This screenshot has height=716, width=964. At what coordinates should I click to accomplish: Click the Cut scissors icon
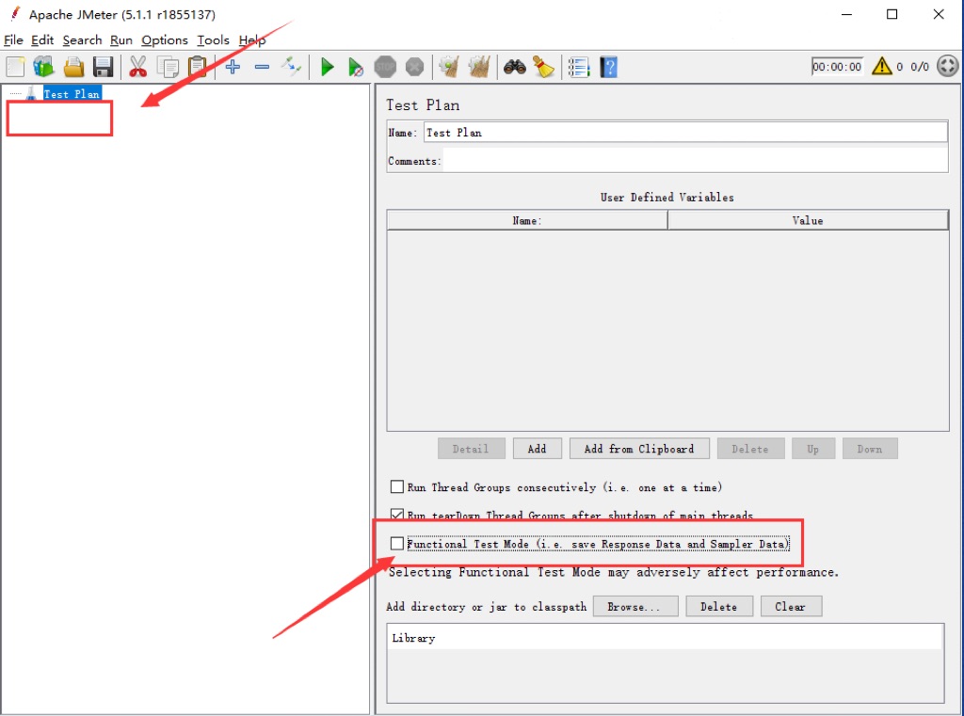[x=137, y=67]
